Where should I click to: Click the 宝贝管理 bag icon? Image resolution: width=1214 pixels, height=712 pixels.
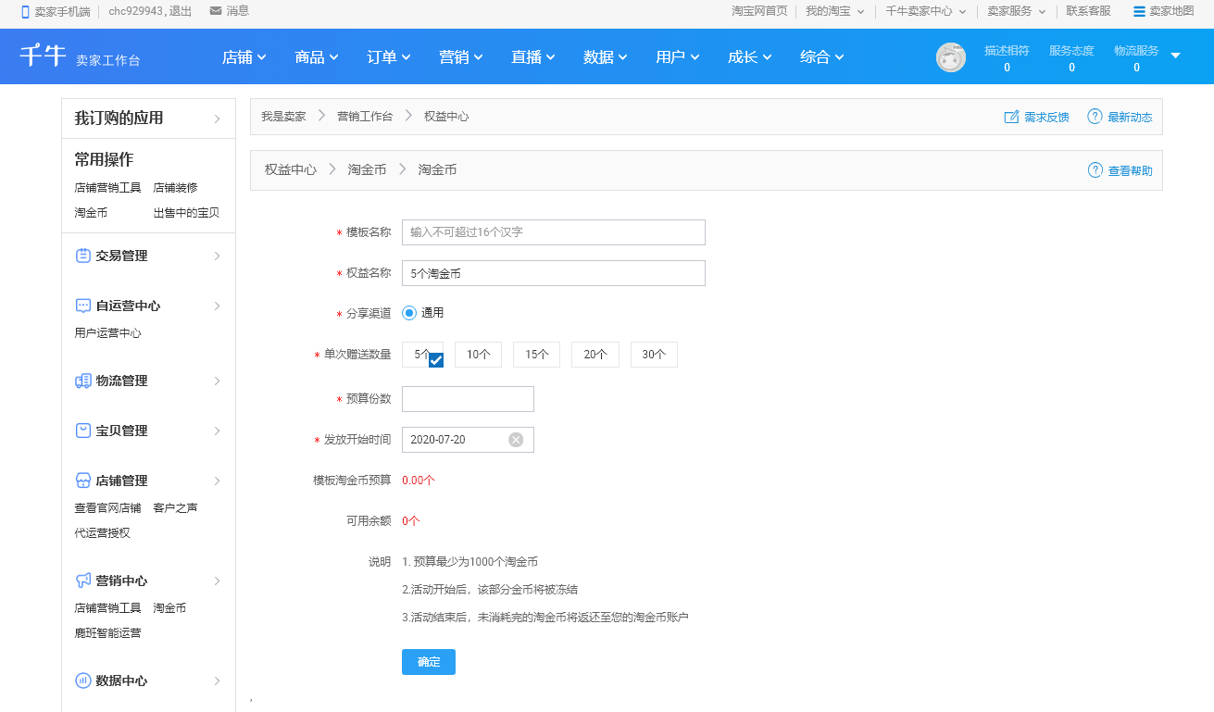coord(82,431)
